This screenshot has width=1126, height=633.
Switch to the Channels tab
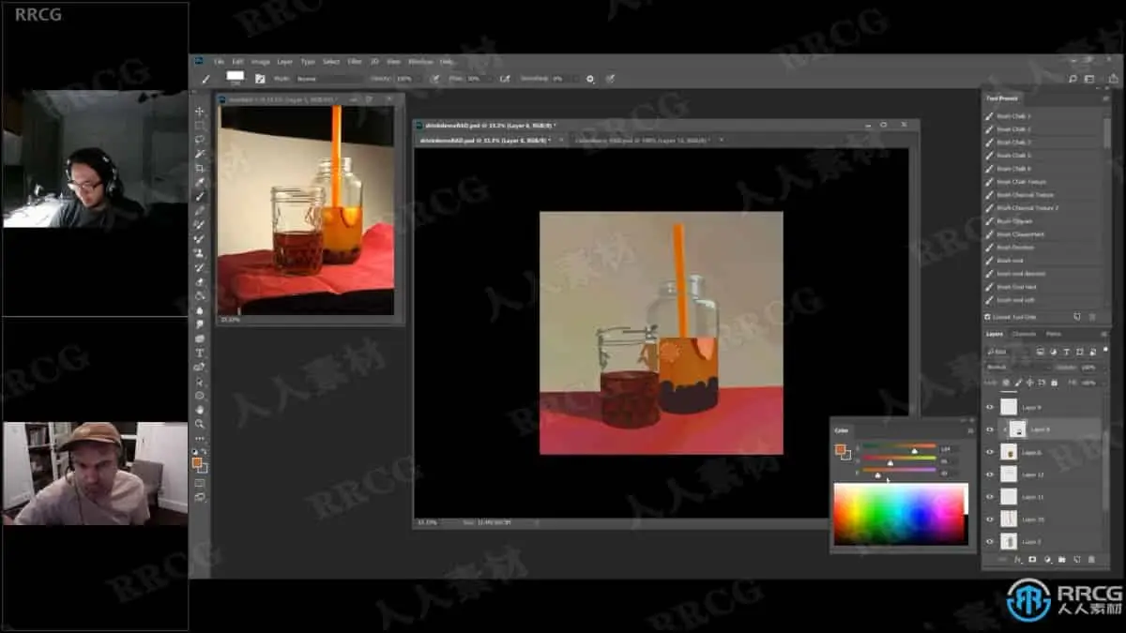[1024, 334]
